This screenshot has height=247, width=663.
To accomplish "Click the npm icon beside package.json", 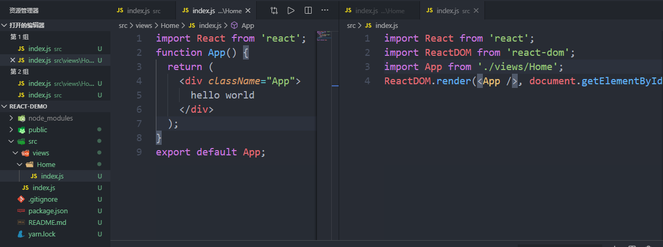I will tap(21, 211).
